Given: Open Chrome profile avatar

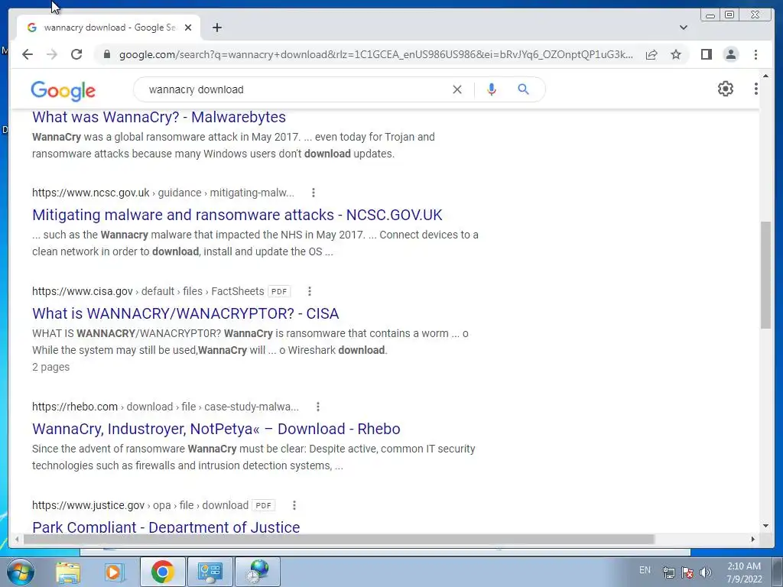Looking at the screenshot, I should click(x=730, y=54).
